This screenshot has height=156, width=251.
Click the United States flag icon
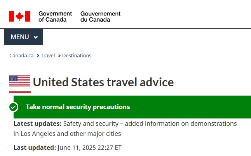click(x=20, y=81)
